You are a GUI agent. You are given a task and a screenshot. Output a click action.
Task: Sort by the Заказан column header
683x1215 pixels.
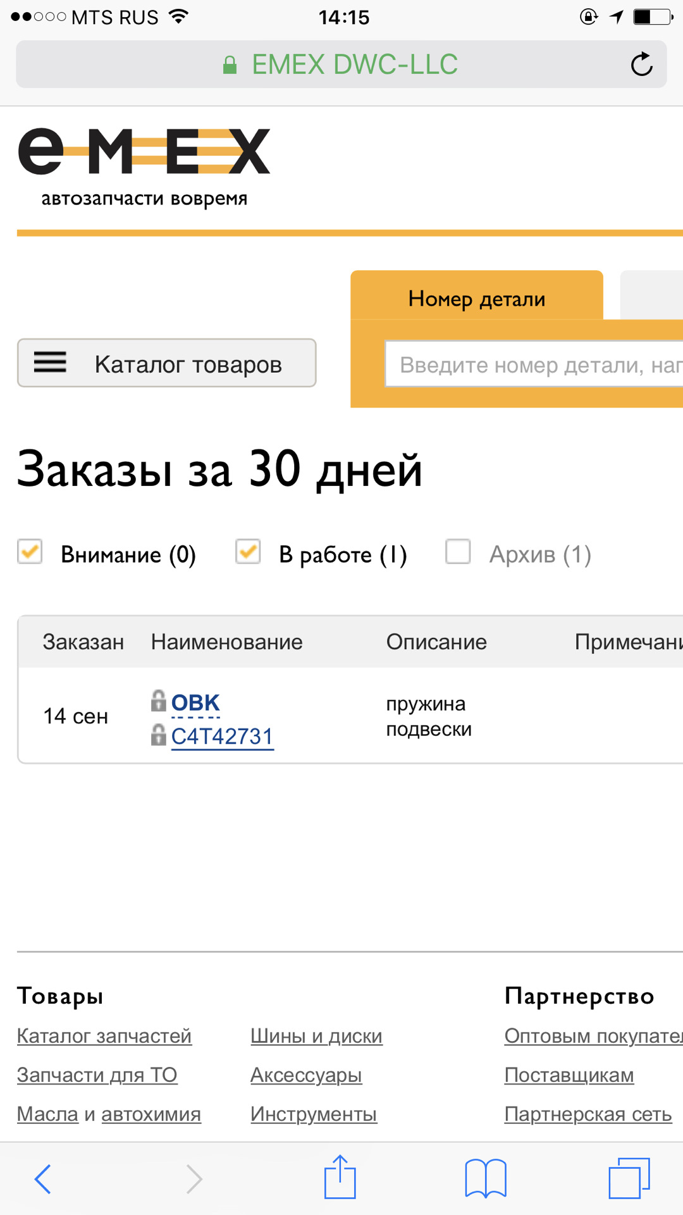[x=83, y=642]
